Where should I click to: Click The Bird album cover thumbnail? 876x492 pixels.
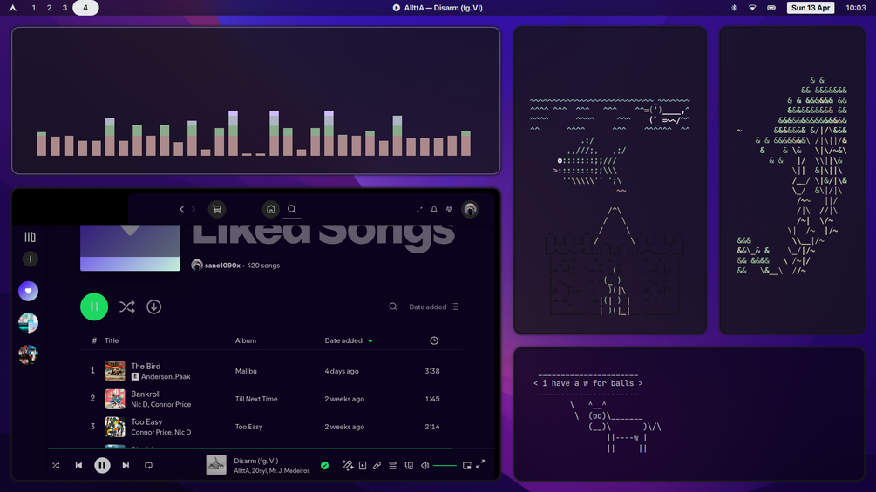pos(115,371)
